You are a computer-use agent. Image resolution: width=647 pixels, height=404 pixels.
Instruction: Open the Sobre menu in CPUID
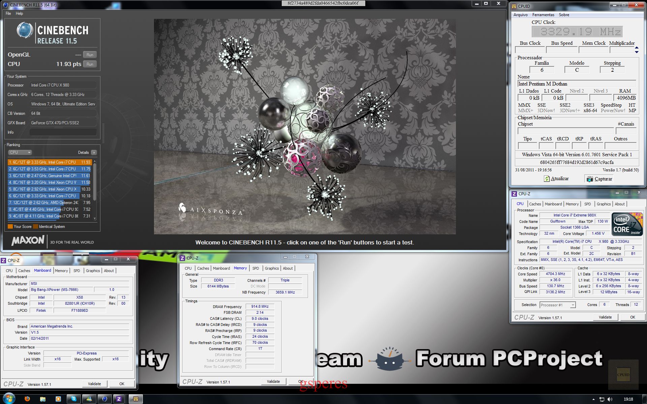pyautogui.click(x=564, y=15)
